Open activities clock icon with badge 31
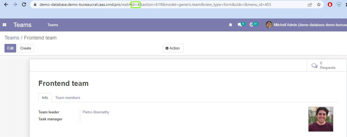The image size is (347, 137). coord(254,24)
